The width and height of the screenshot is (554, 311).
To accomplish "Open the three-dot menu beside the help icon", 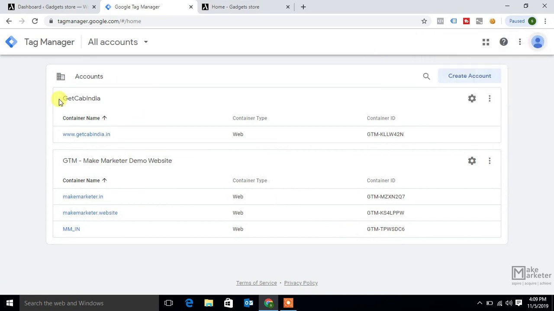I will click(520, 42).
